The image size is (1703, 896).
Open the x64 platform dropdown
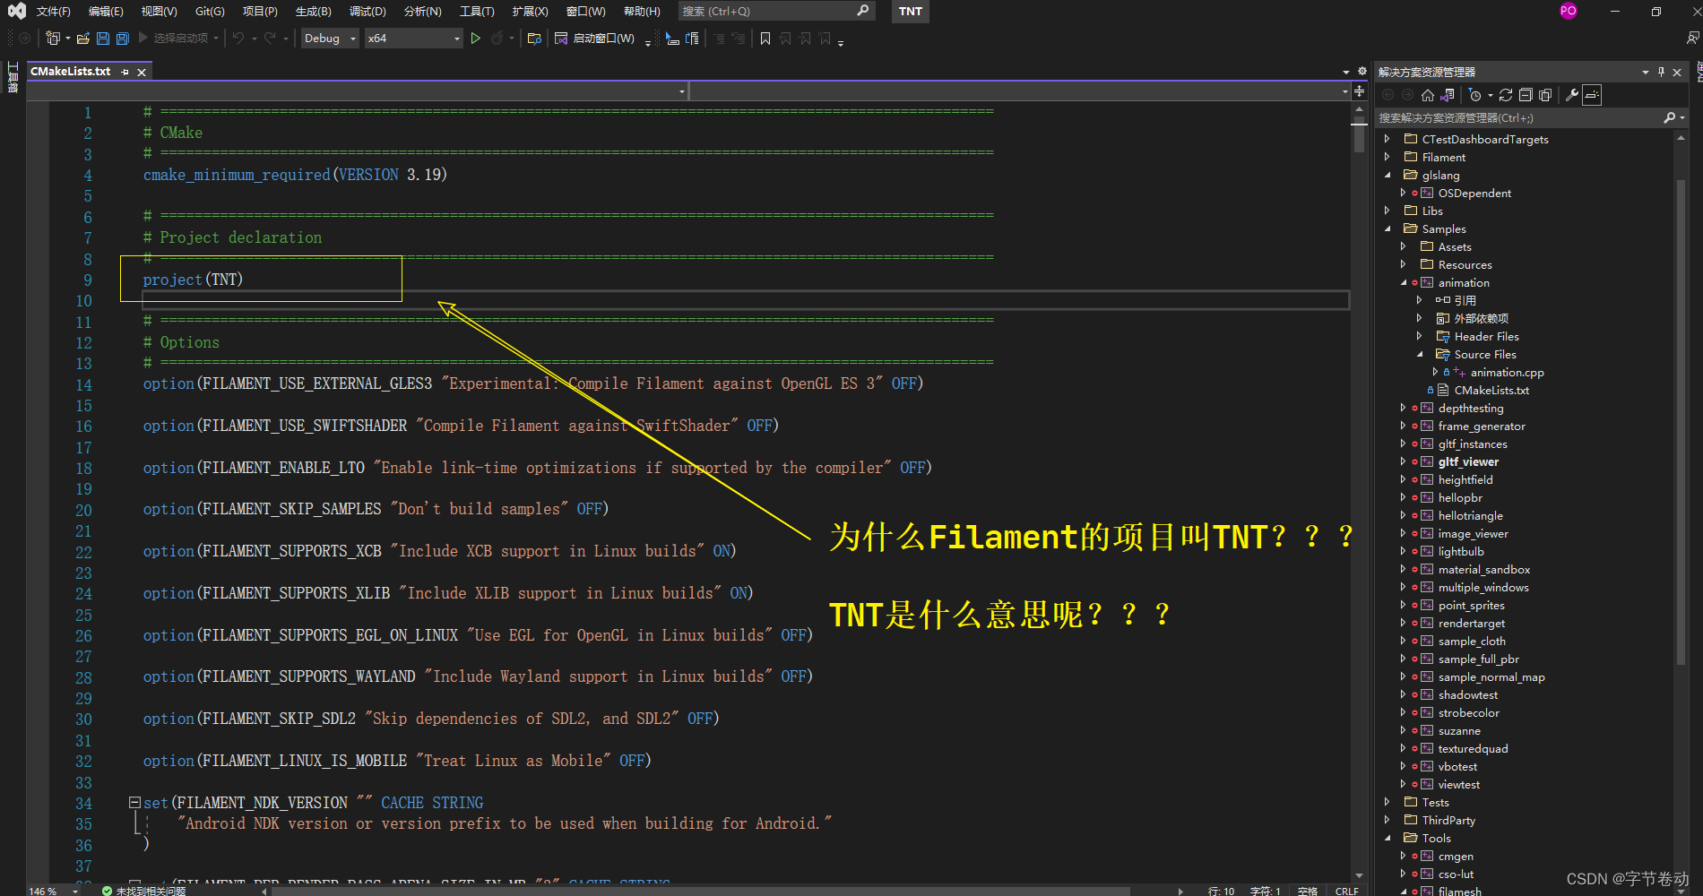tap(413, 39)
